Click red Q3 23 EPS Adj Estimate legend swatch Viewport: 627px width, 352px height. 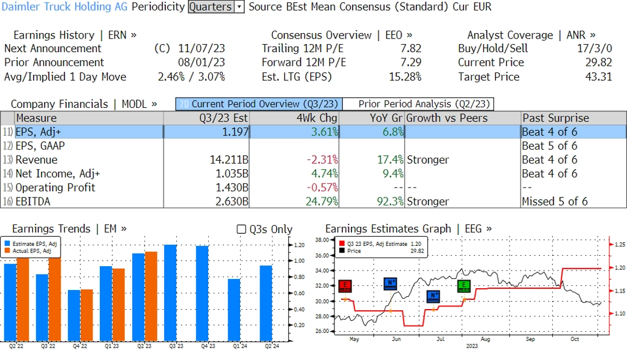(x=342, y=243)
